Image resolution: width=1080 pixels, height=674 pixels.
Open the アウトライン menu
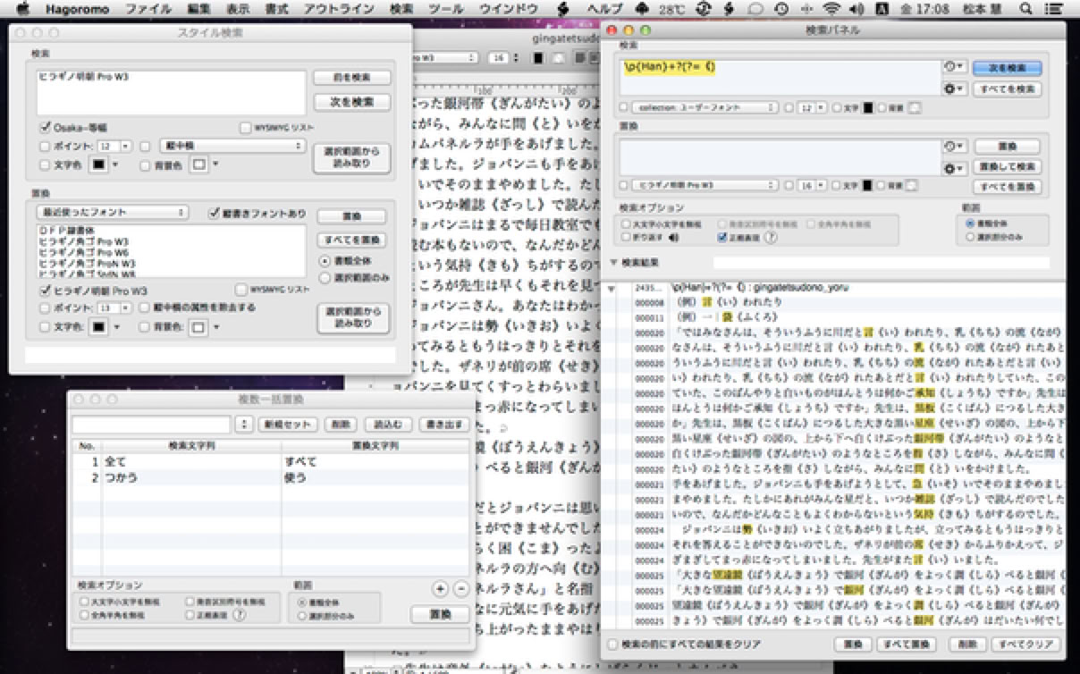[x=337, y=8]
